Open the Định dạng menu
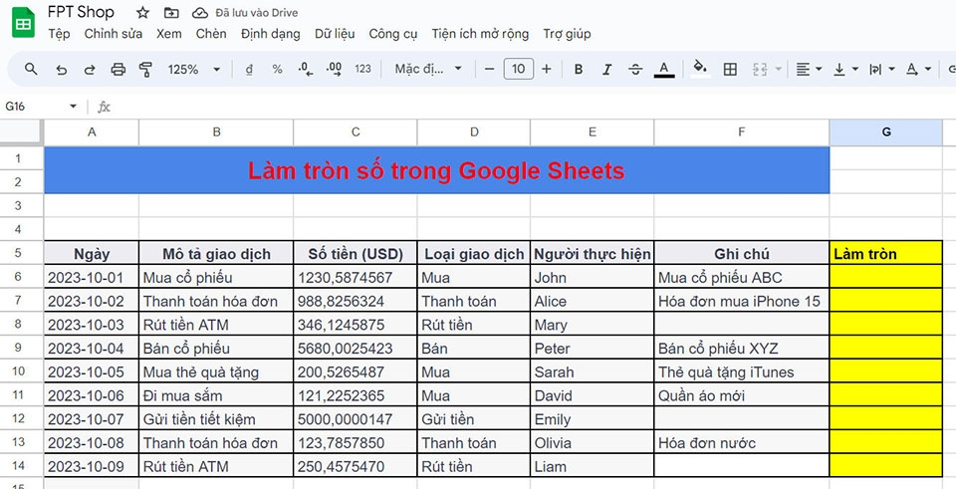The width and height of the screenshot is (956, 489). click(271, 34)
